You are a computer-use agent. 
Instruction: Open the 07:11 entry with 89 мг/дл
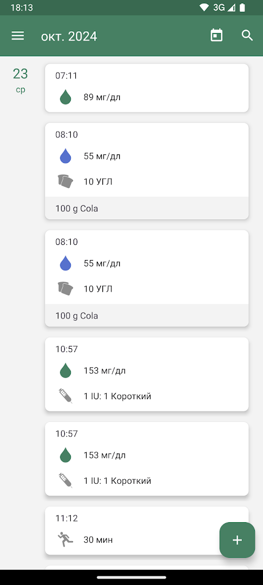click(147, 88)
